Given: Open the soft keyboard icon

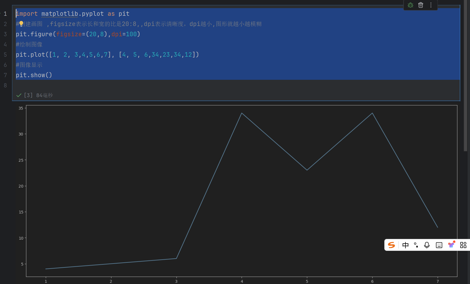Looking at the screenshot, I should 439,245.
